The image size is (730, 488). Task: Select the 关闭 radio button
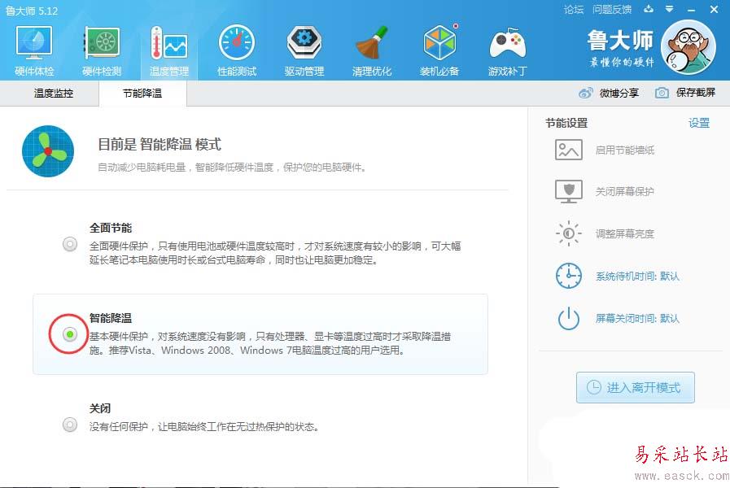[x=70, y=425]
